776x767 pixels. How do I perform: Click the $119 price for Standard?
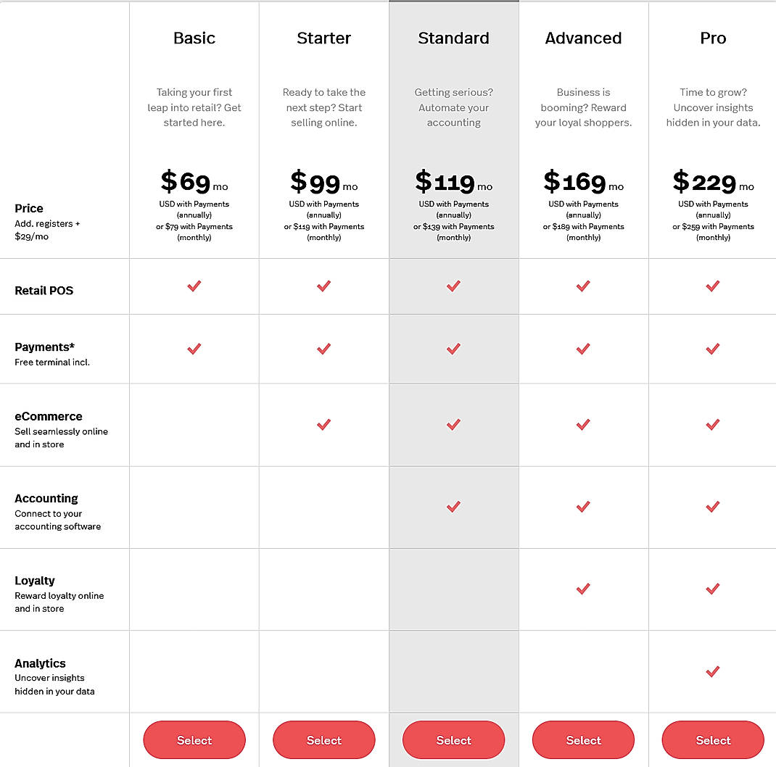453,181
